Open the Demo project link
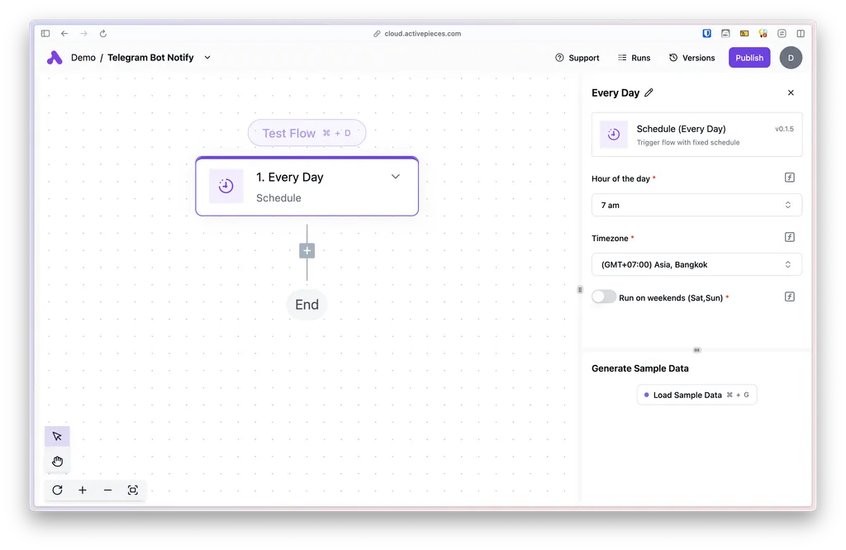 click(x=83, y=58)
